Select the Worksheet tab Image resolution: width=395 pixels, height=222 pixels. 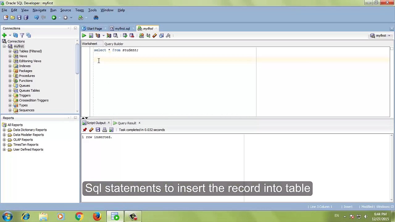click(x=89, y=44)
